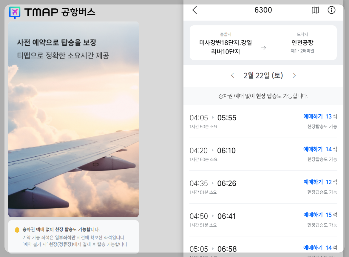This screenshot has height=257, width=349.
Task: Click the 도착지 label
Action: tap(302, 34)
